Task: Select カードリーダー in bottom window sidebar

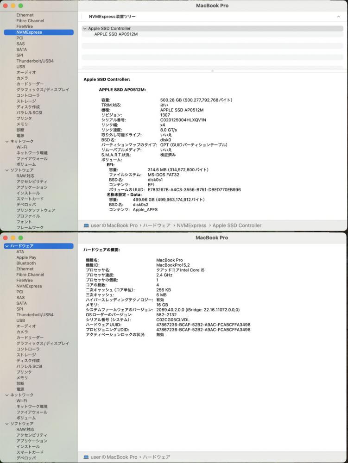Action: point(30,338)
